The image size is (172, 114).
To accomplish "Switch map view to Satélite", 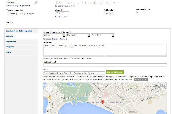I will pos(162,85).
